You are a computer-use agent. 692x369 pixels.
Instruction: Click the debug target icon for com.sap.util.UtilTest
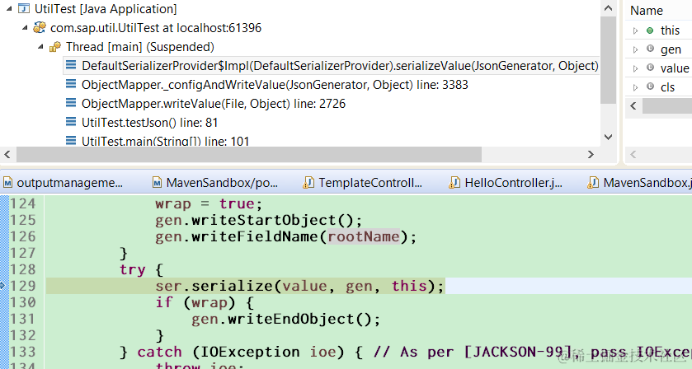[x=40, y=28]
